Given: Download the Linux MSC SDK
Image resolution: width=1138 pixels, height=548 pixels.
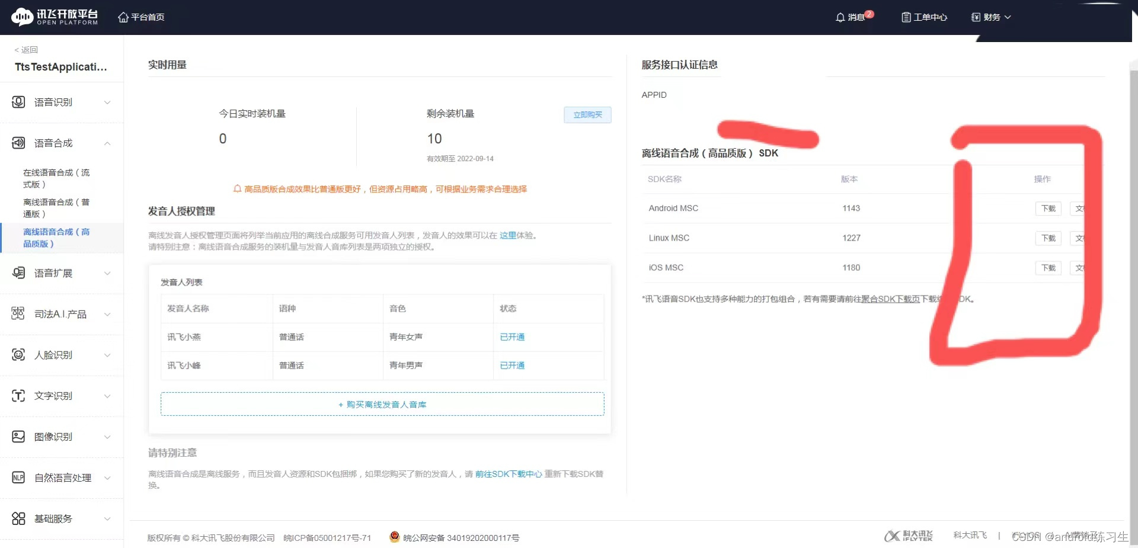Looking at the screenshot, I should point(1048,238).
